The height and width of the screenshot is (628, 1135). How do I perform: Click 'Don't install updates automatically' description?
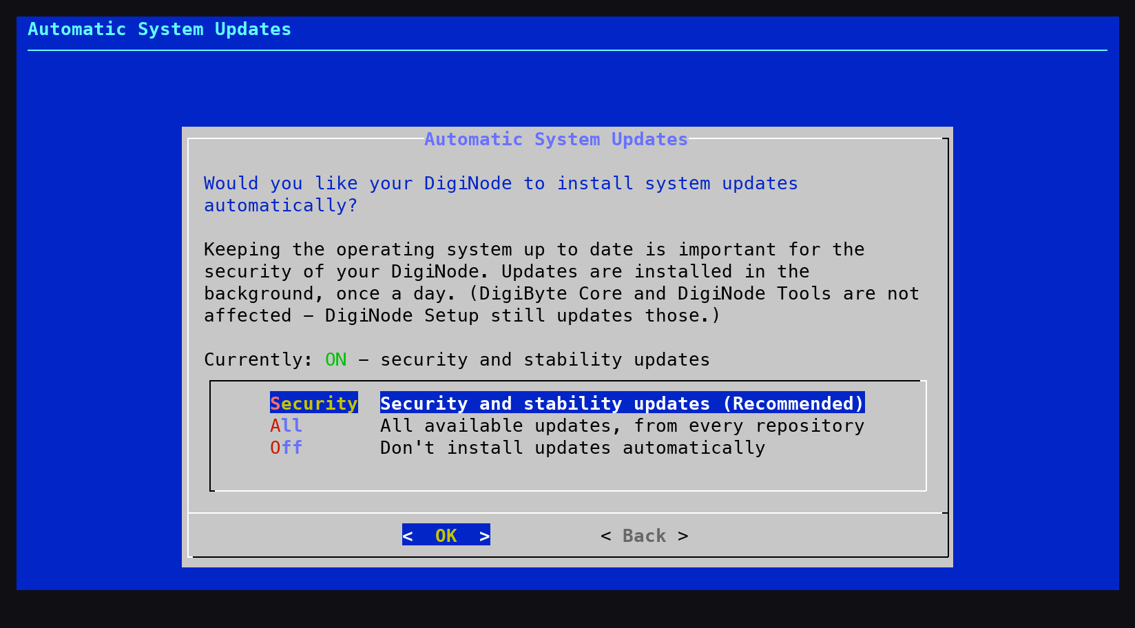click(573, 448)
